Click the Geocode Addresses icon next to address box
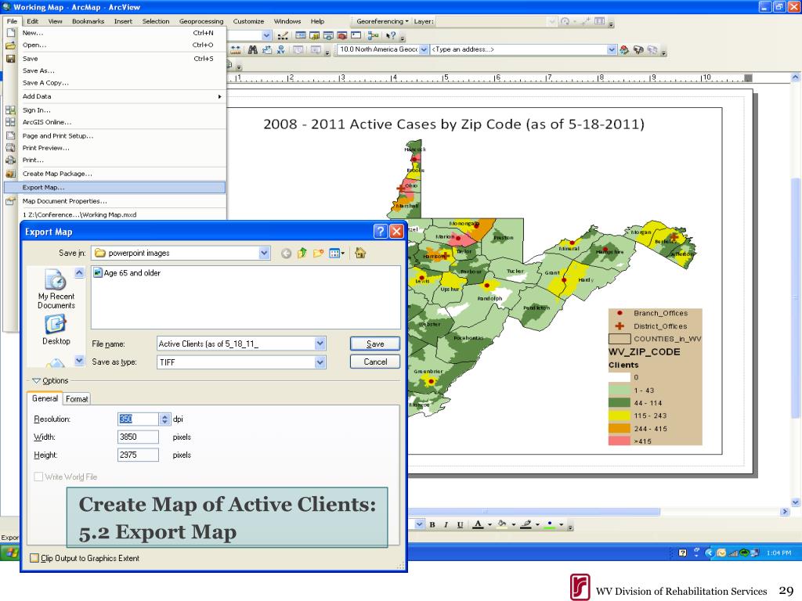This screenshot has height=601, width=802. click(x=624, y=49)
